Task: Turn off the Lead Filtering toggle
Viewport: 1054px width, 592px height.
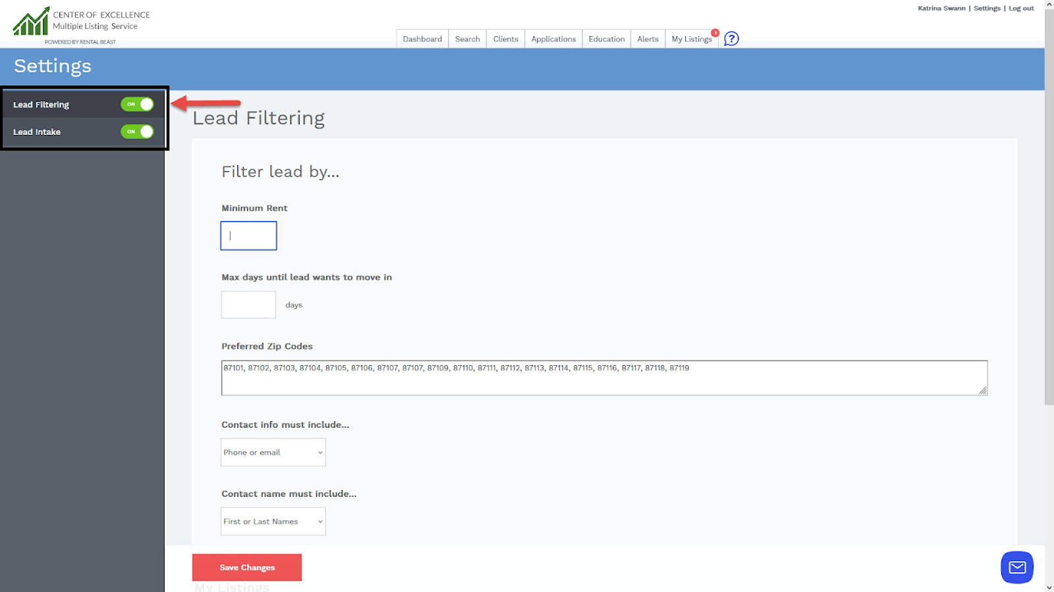Action: pyautogui.click(x=136, y=104)
